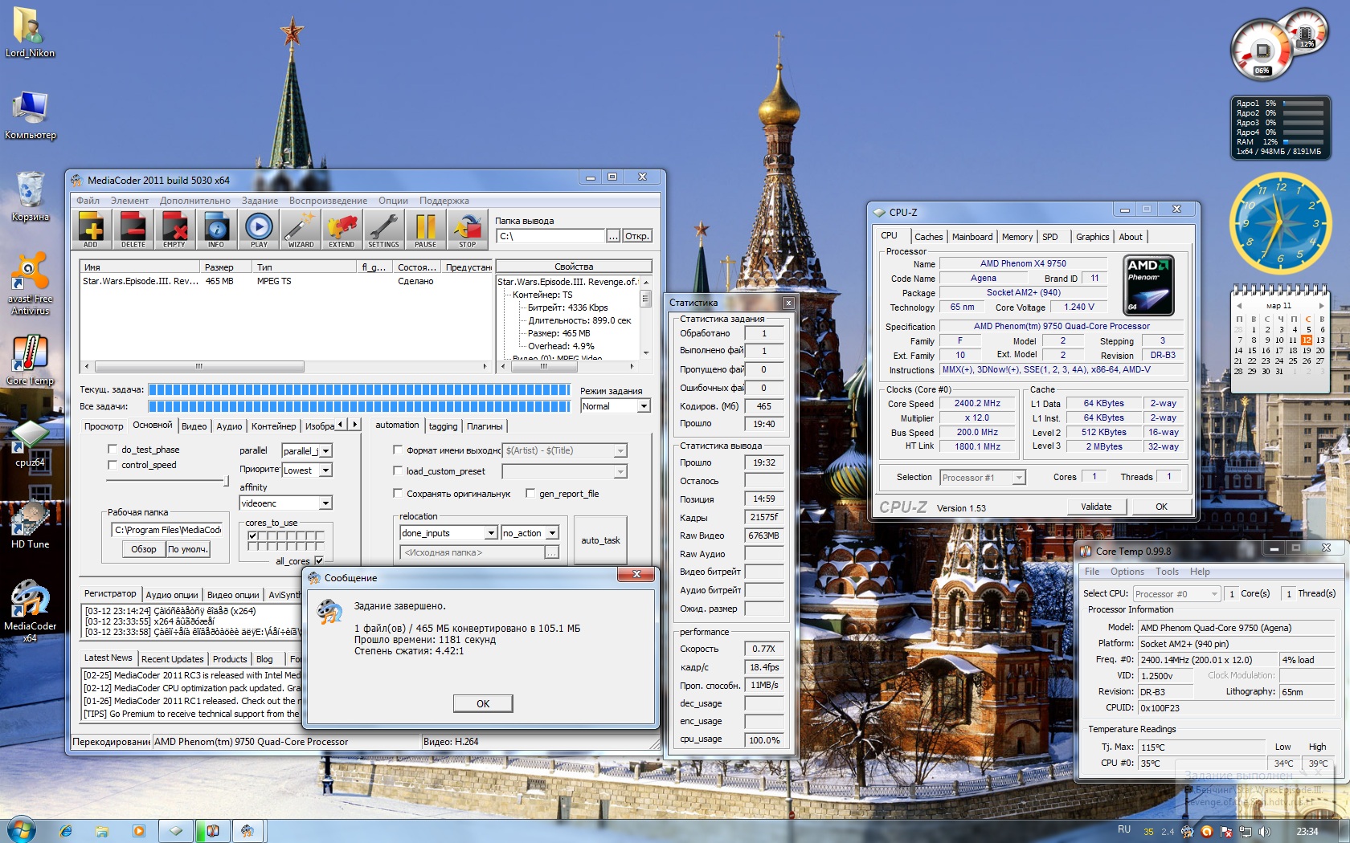Click OK in the Сообщение dialog
This screenshot has width=1350, height=843.
coord(483,703)
